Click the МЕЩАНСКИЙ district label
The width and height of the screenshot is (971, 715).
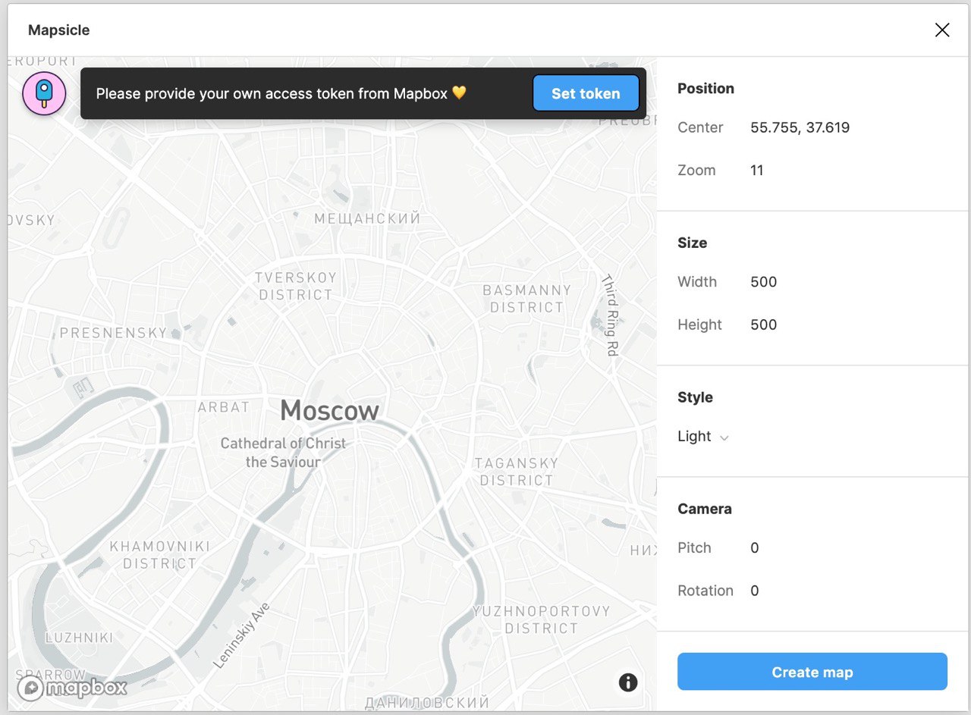pyautogui.click(x=367, y=218)
